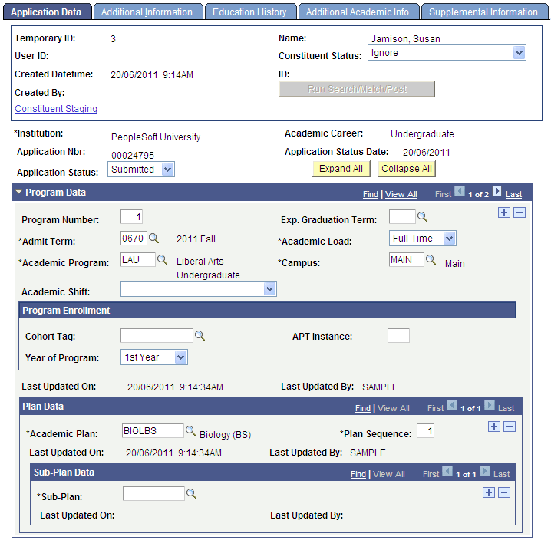Click the Exp. Graduation Term field
Viewport: 551px width, 540px height.
click(x=402, y=217)
